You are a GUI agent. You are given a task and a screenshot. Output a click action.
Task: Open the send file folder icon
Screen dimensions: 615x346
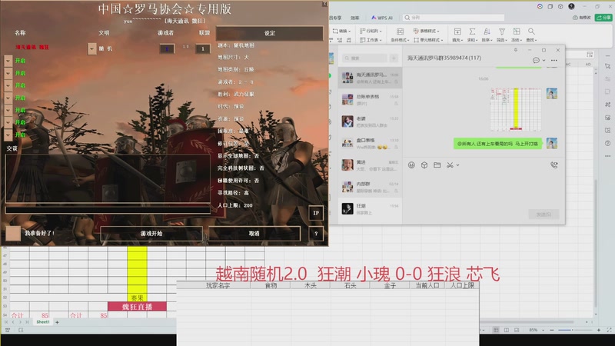(x=437, y=165)
